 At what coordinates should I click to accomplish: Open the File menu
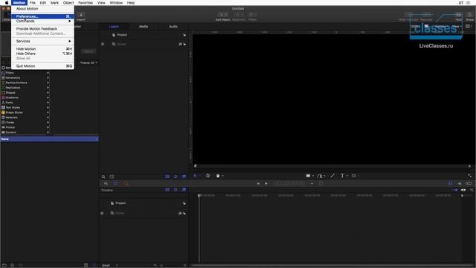coord(33,3)
